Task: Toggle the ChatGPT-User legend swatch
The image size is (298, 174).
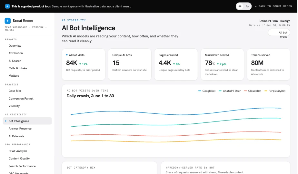Action: click(x=220, y=91)
